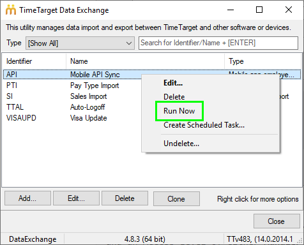Screen dimensions: 304x245
Task: Select the PTI identifier cell
Action: tap(11, 85)
